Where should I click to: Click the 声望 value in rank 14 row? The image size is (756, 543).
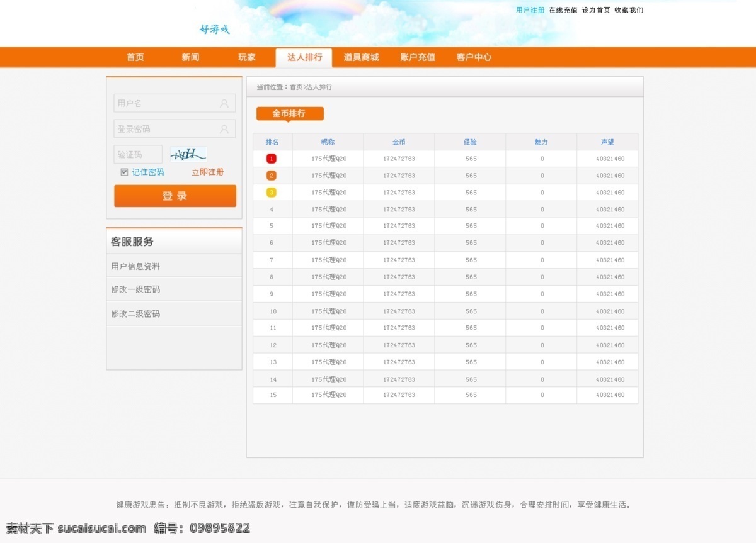pyautogui.click(x=610, y=379)
